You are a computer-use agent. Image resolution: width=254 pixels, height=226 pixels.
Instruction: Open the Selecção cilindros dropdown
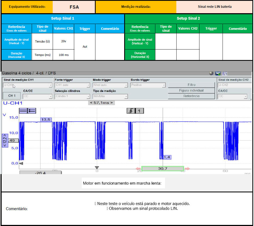point(72,96)
